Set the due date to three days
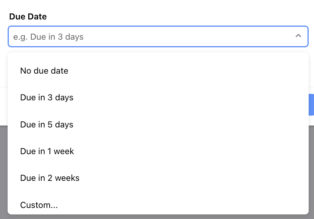The width and height of the screenshot is (314, 219). [47, 98]
